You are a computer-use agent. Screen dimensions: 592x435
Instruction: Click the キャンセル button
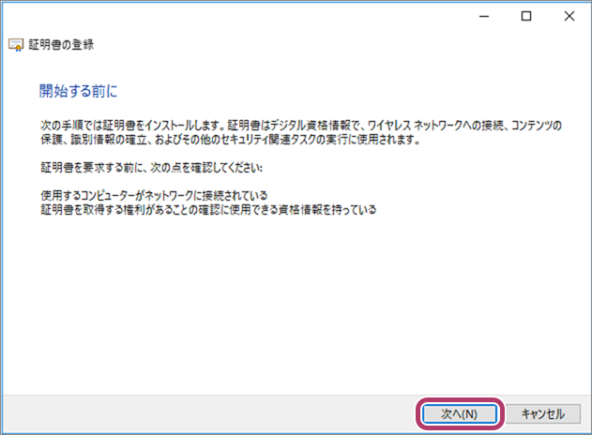click(x=543, y=413)
